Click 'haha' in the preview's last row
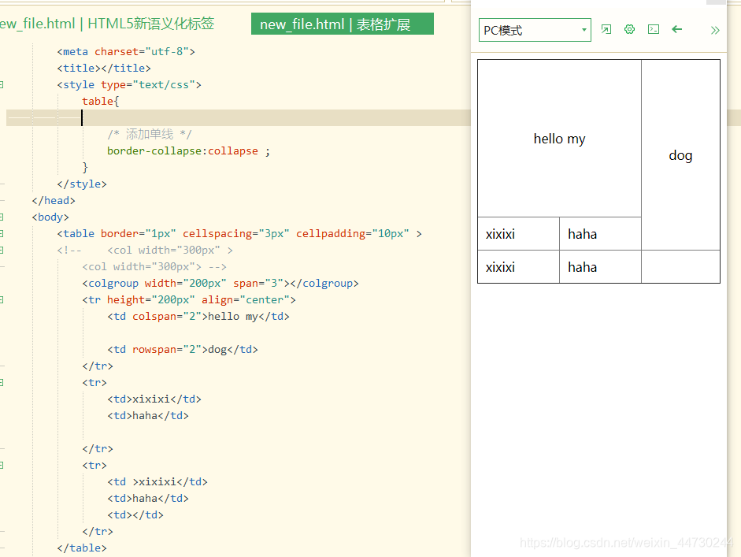 pyautogui.click(x=582, y=267)
